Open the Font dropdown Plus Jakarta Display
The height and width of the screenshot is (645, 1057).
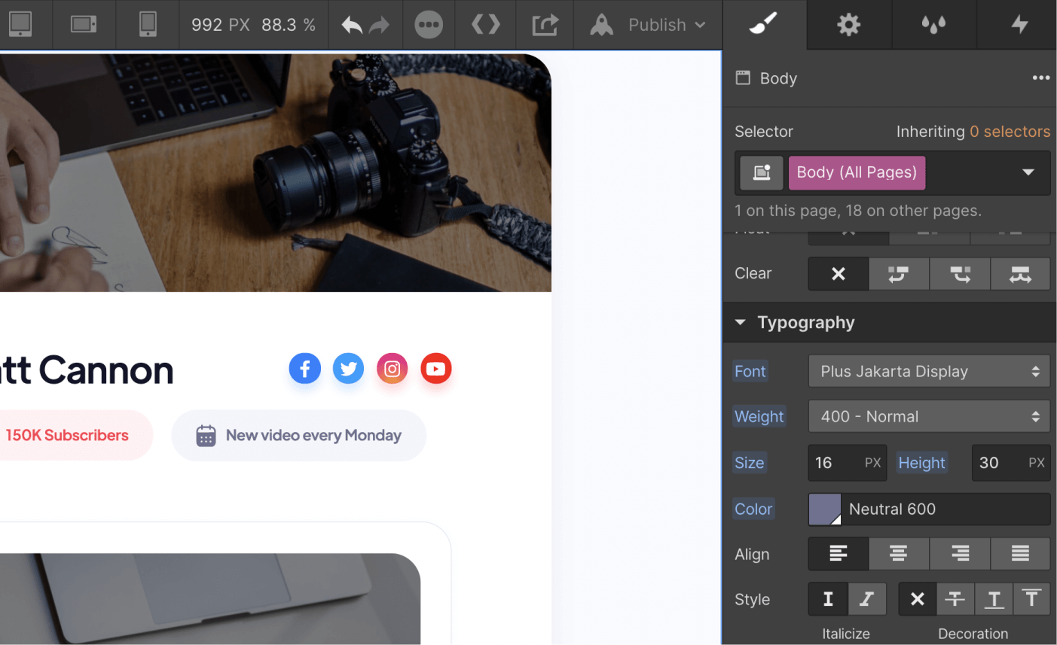[x=929, y=371]
